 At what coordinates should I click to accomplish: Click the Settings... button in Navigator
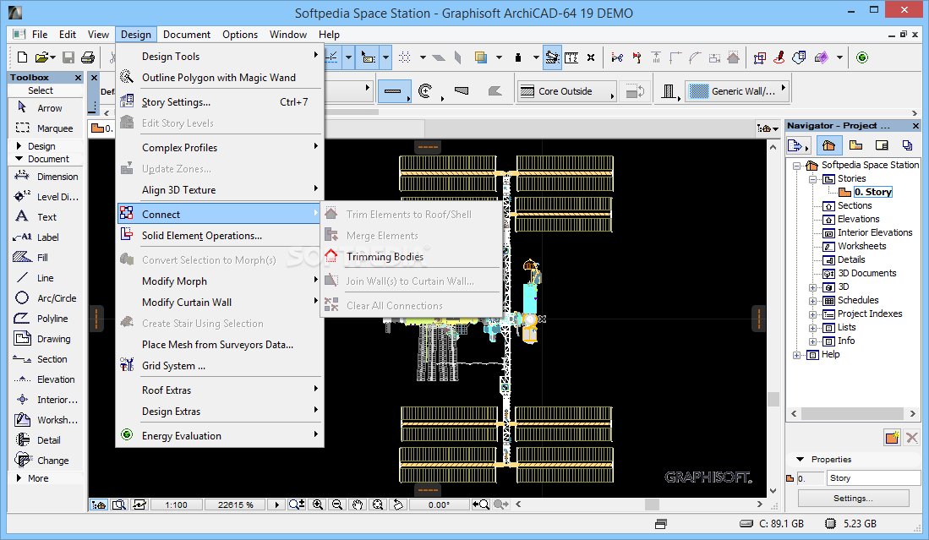[x=853, y=499]
